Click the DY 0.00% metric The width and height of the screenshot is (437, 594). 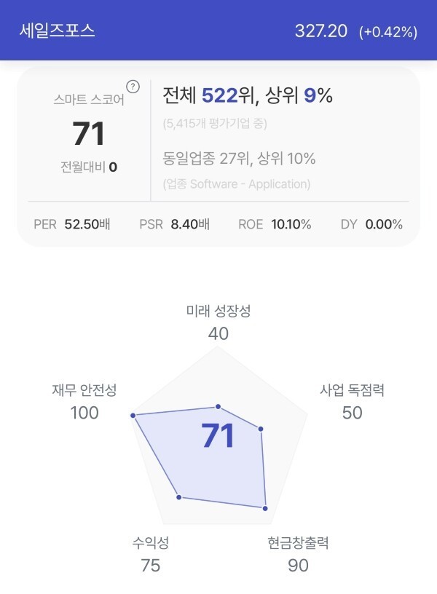pos(371,224)
